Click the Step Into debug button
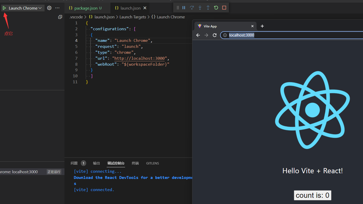363x204 pixels. tap(200, 8)
